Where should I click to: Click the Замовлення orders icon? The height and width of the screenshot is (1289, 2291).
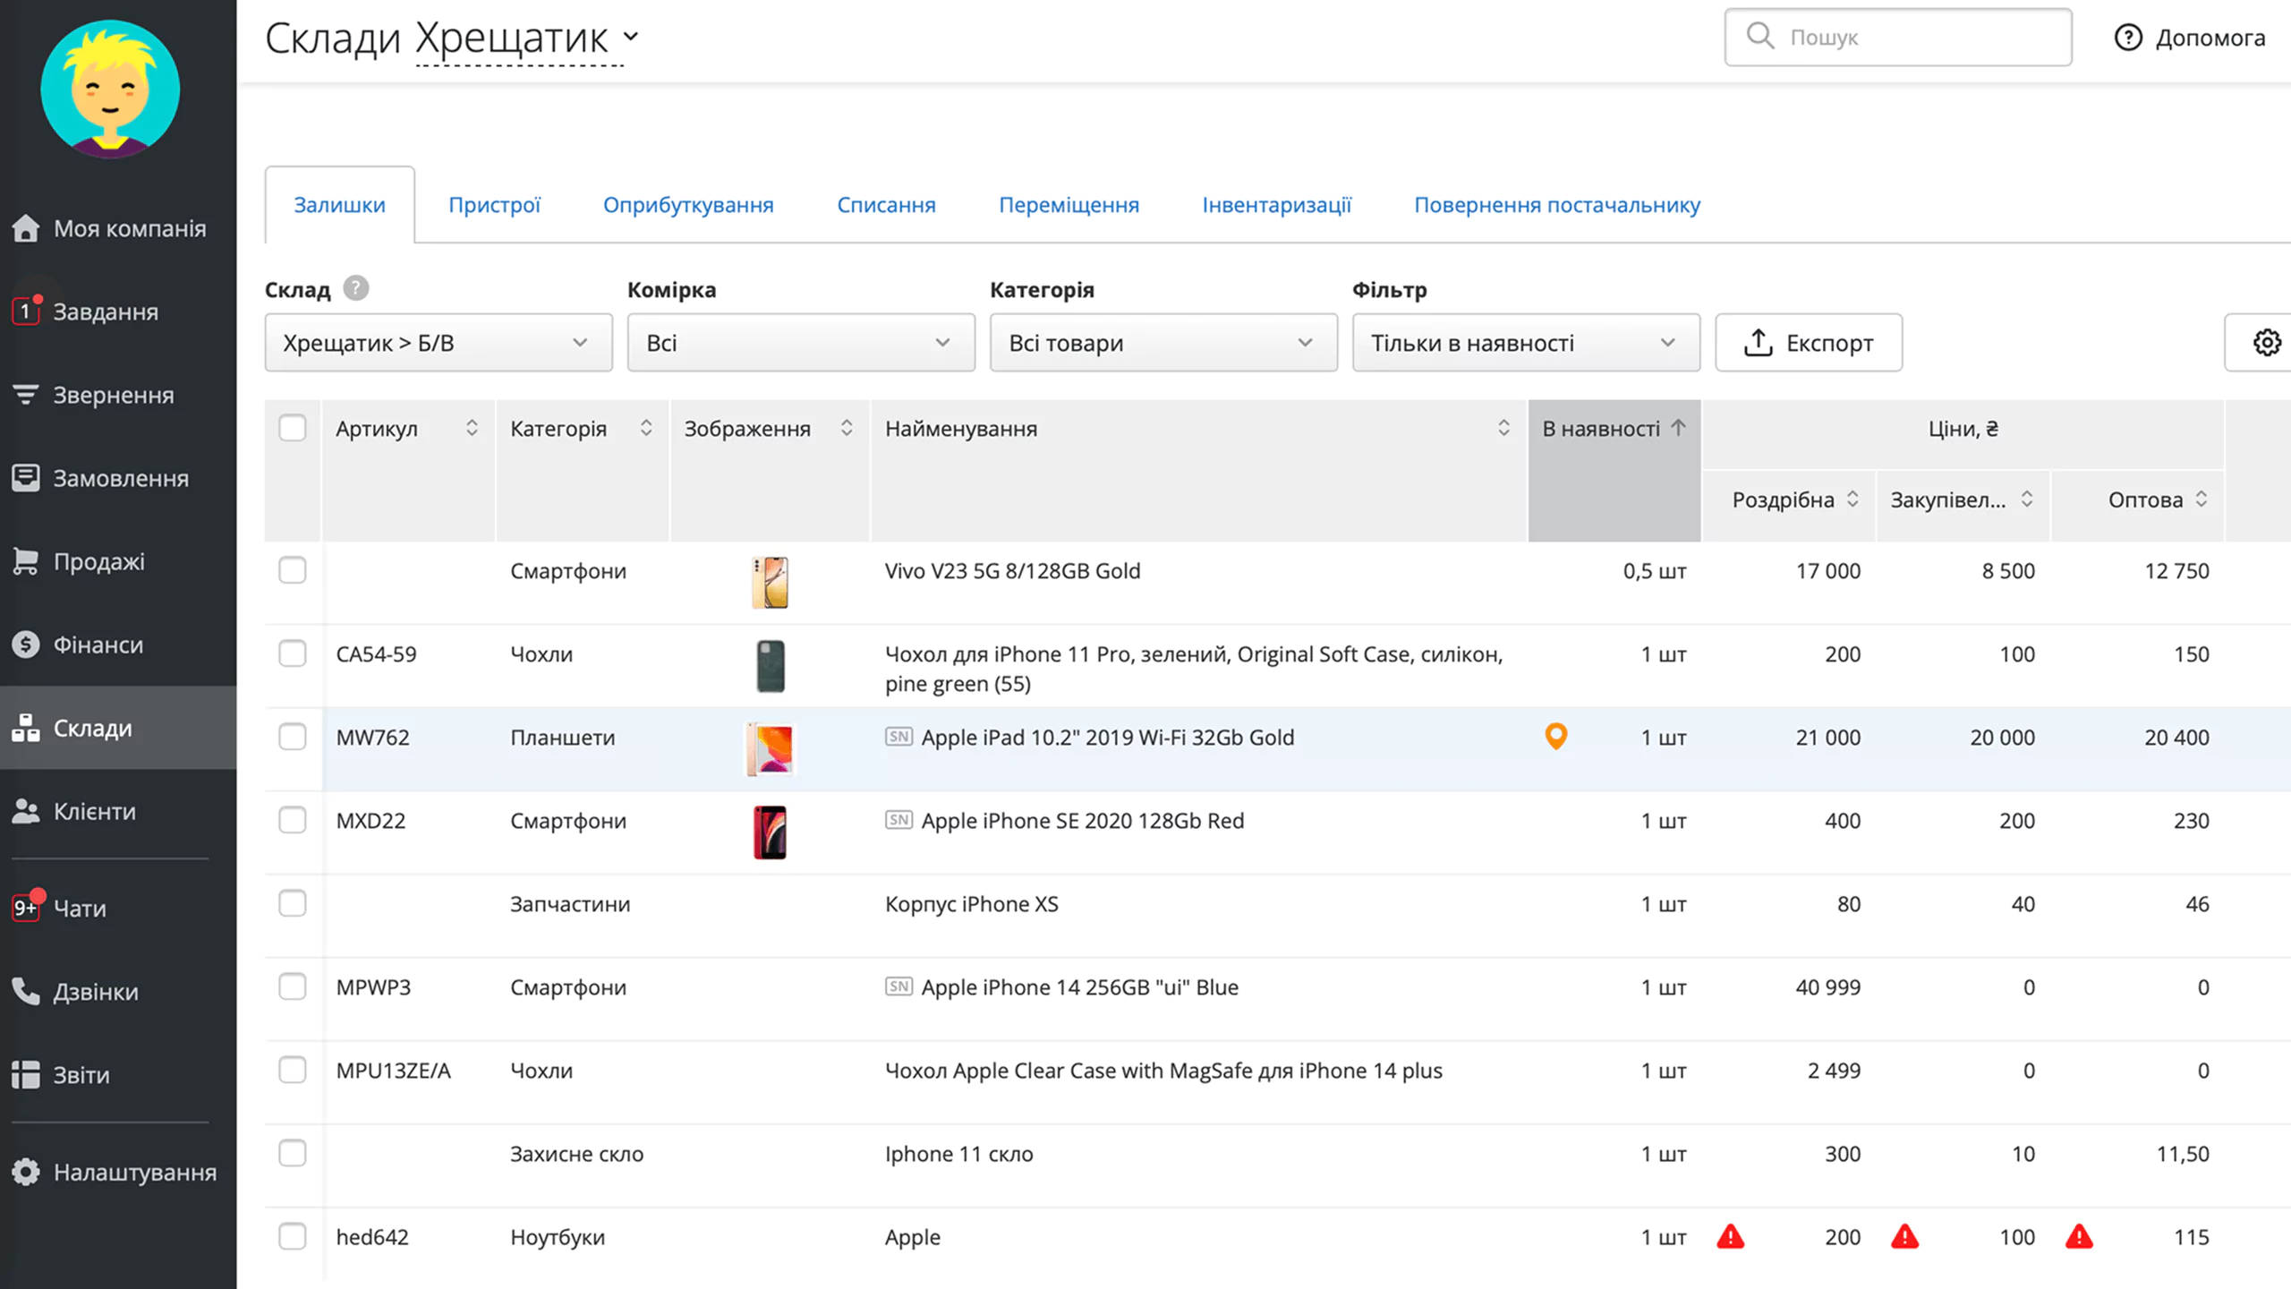[x=26, y=478]
